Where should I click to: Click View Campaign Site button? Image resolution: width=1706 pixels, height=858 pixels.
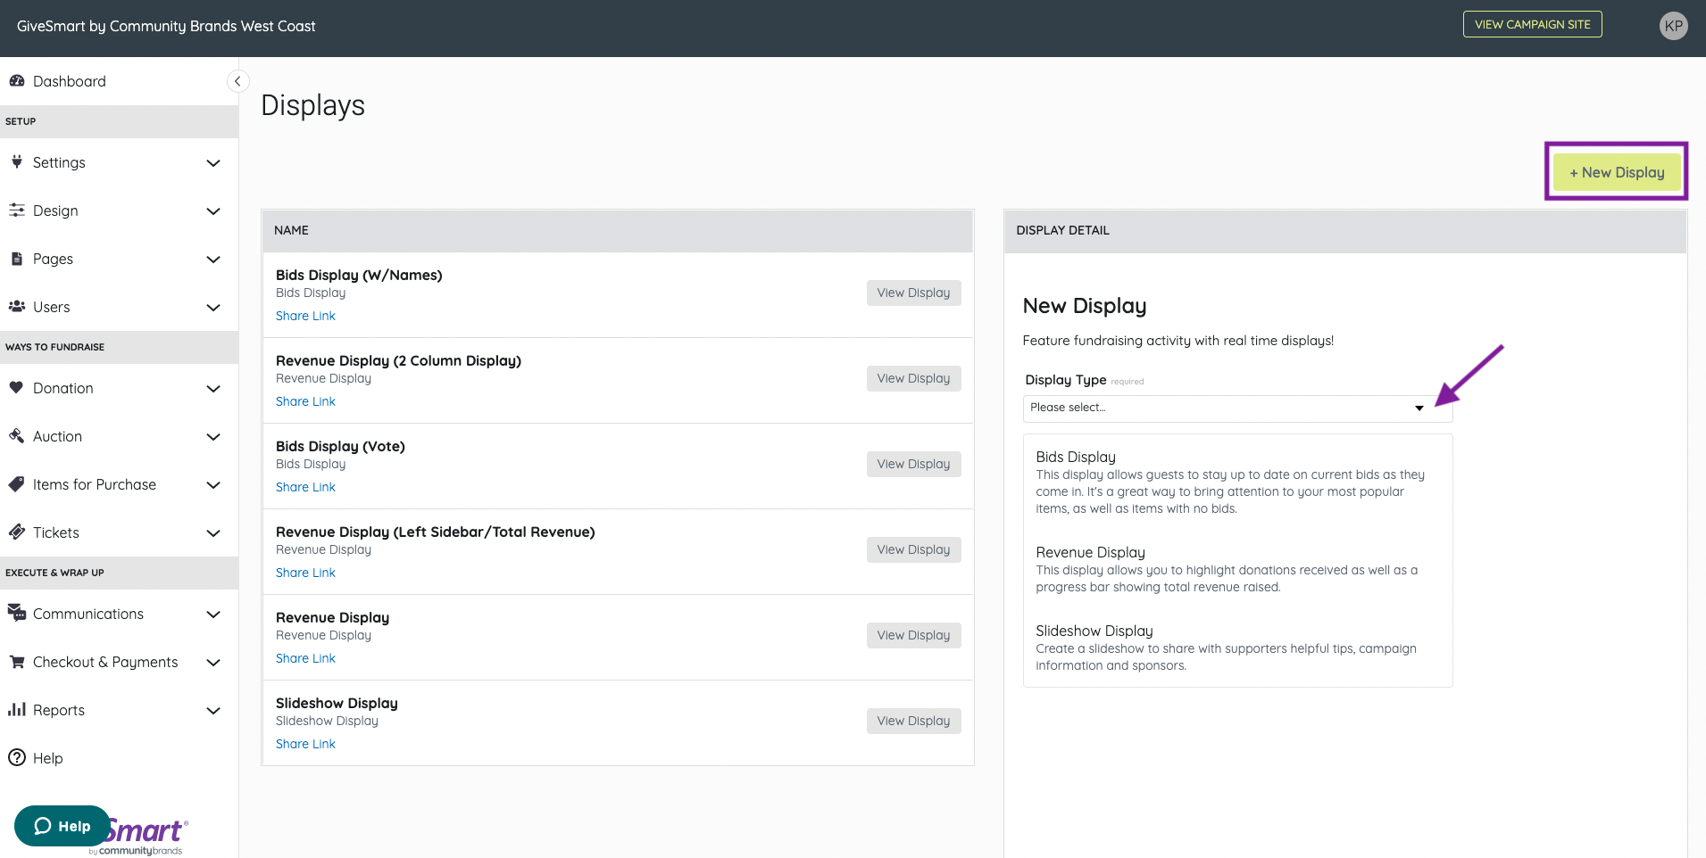(1532, 25)
